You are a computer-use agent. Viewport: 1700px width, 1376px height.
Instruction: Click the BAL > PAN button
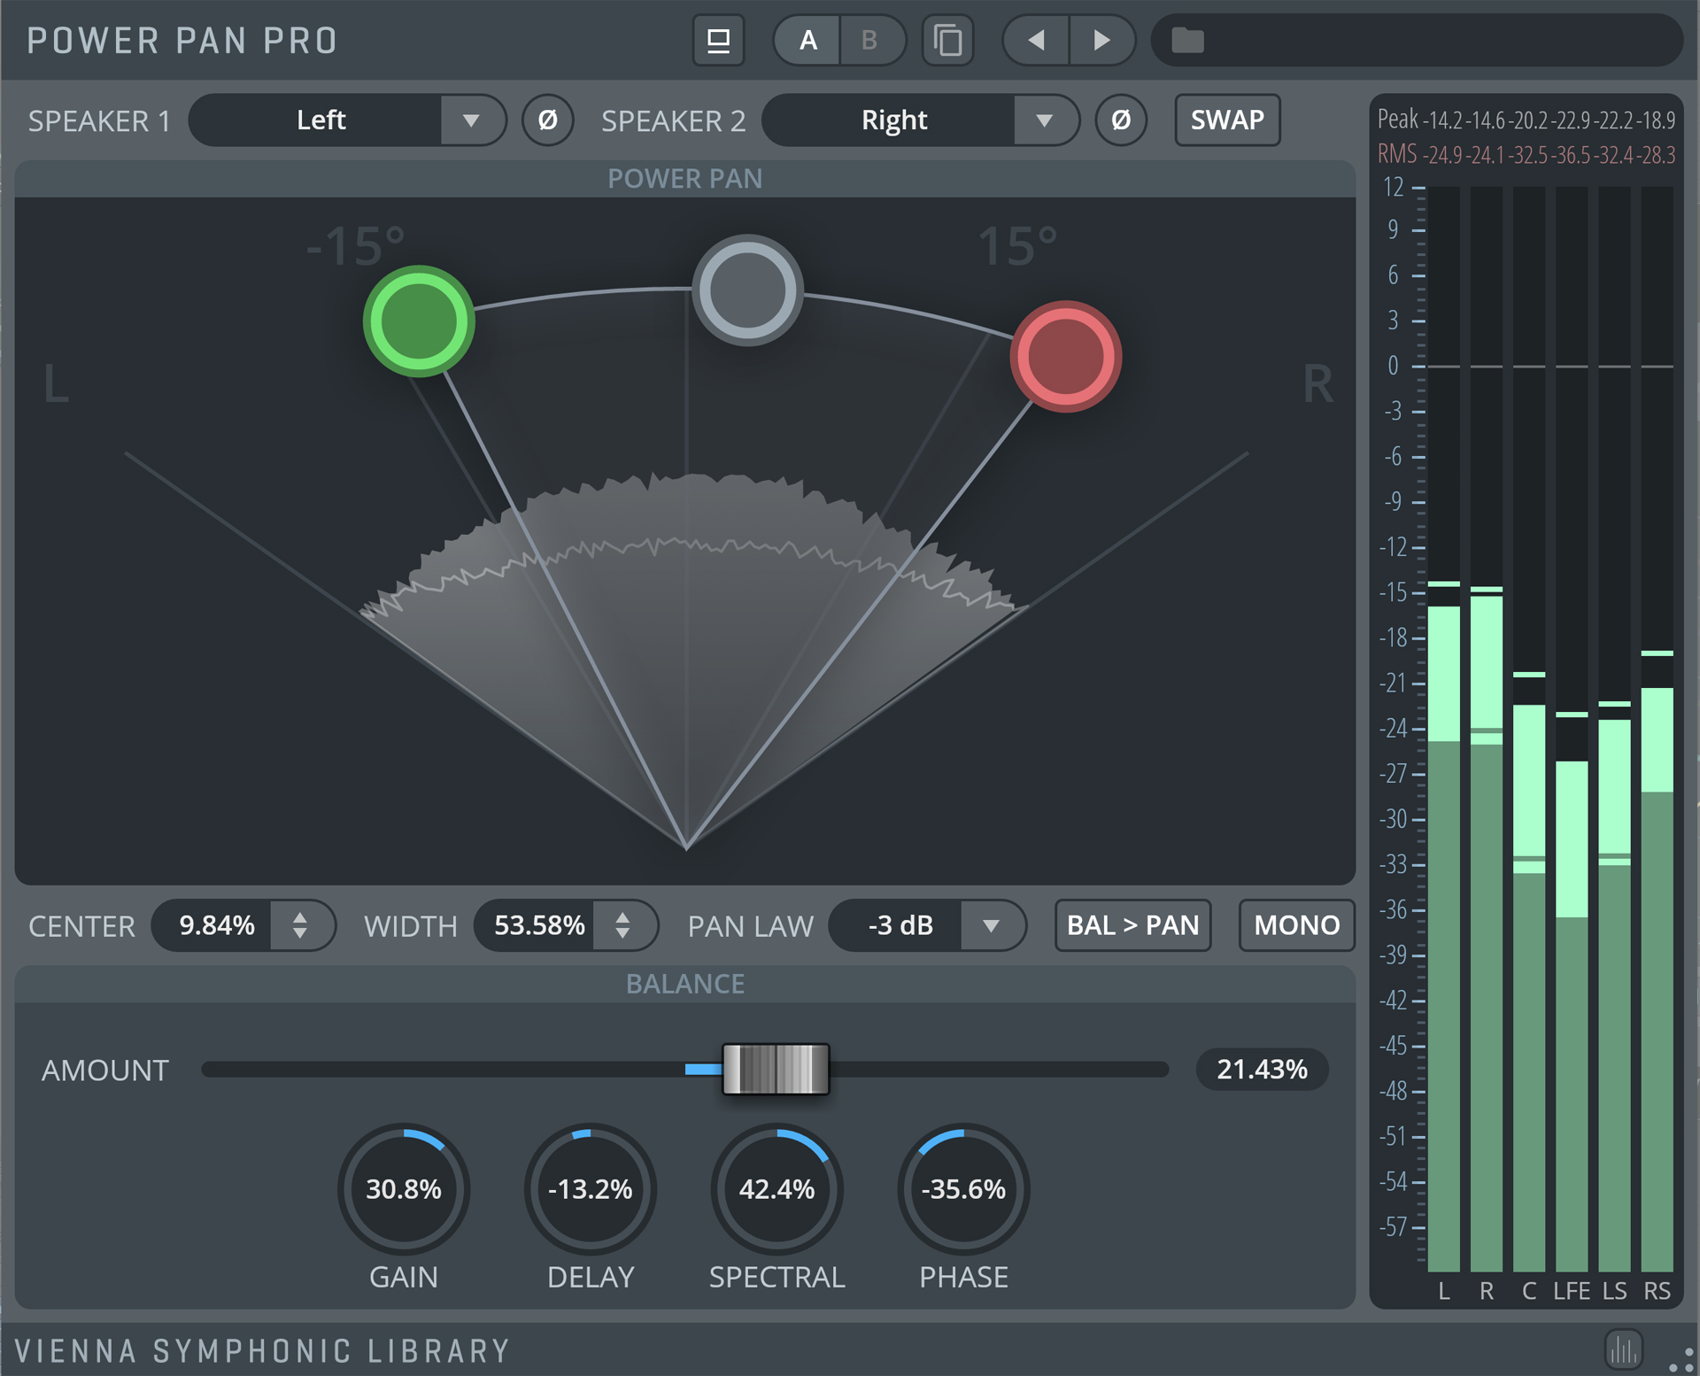(1132, 925)
